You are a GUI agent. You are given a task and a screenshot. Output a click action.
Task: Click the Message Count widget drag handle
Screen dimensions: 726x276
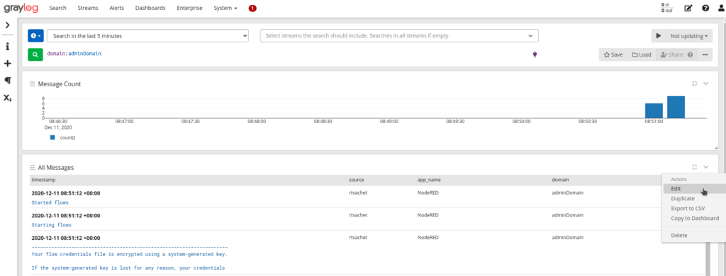coord(33,84)
